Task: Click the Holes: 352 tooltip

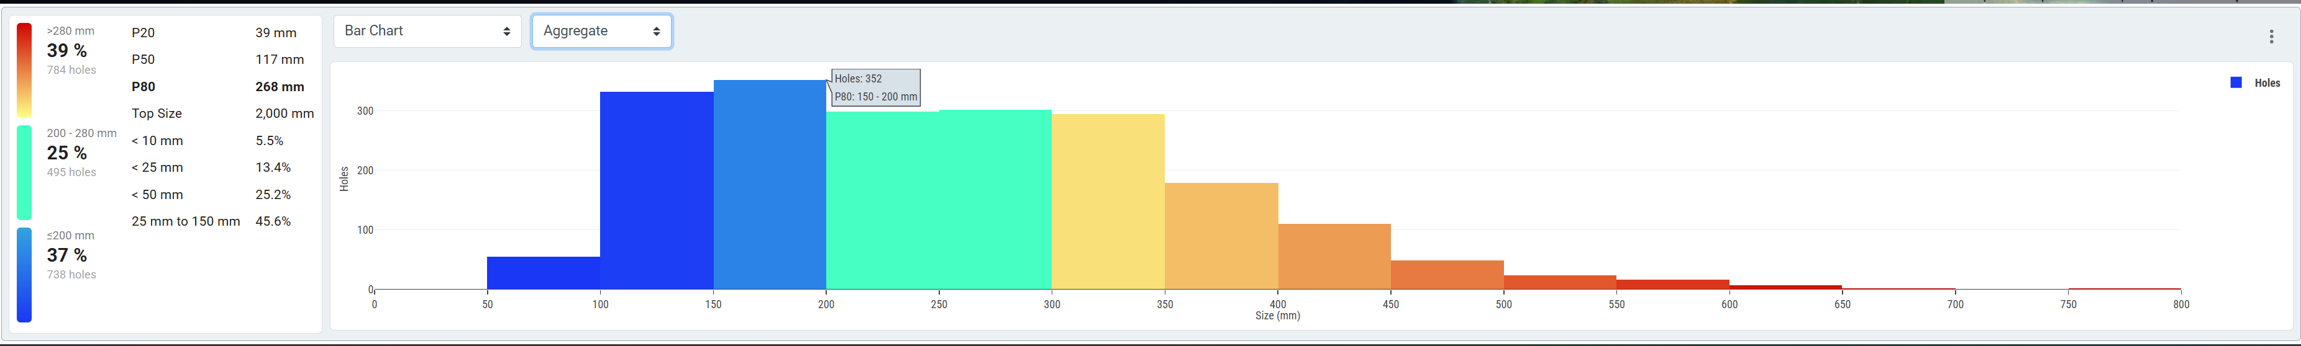Action: pos(875,87)
